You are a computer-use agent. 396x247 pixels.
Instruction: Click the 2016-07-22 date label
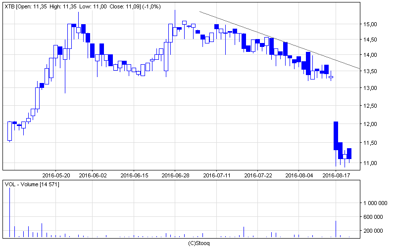[x=258, y=175]
